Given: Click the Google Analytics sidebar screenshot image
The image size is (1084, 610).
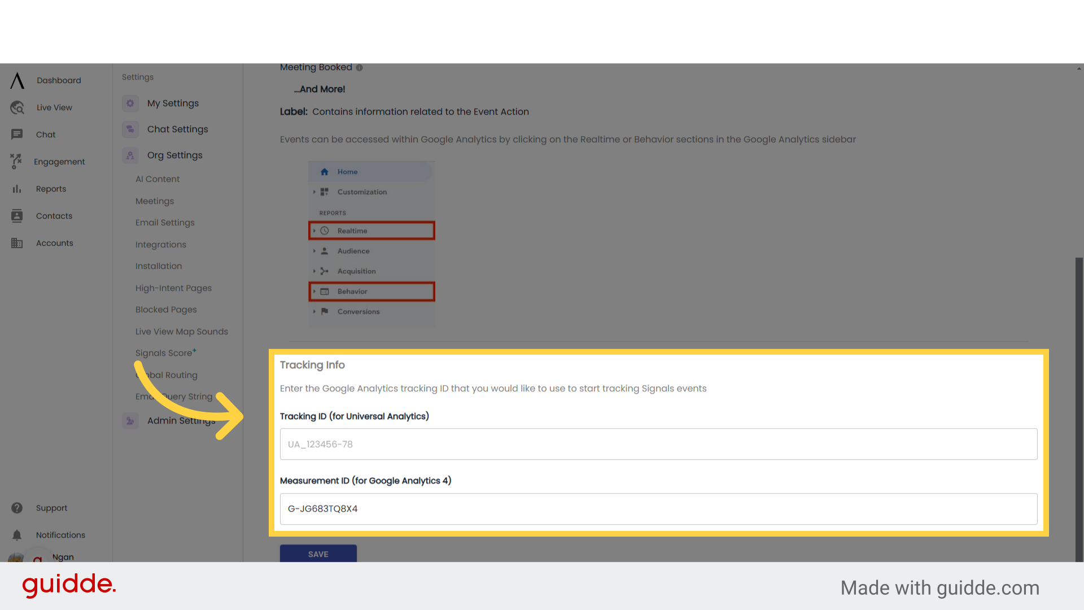Looking at the screenshot, I should pos(371,244).
